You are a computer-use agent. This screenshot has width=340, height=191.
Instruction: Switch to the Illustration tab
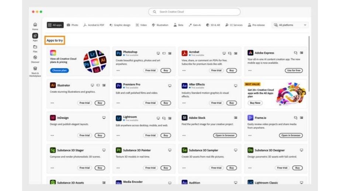point(160,25)
